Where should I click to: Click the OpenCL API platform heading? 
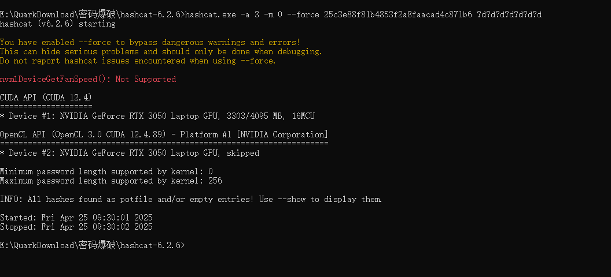(x=164, y=134)
